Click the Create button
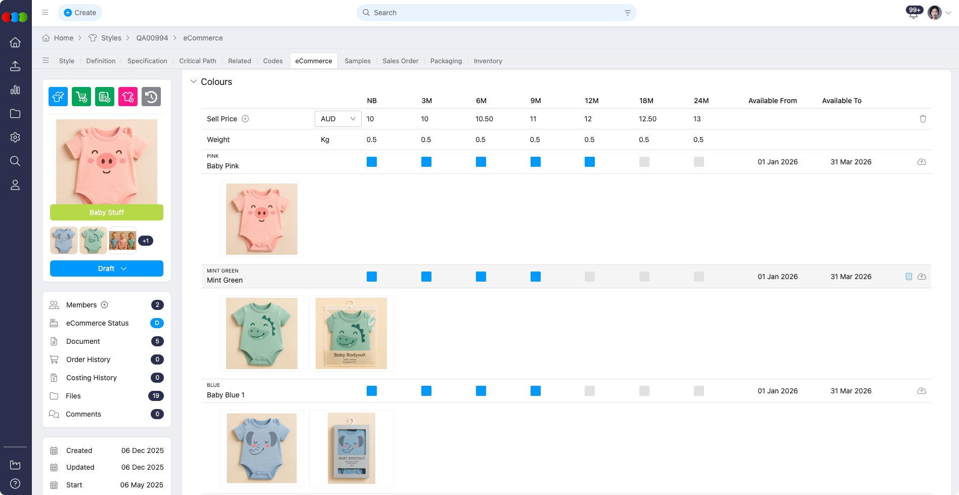 [x=79, y=13]
